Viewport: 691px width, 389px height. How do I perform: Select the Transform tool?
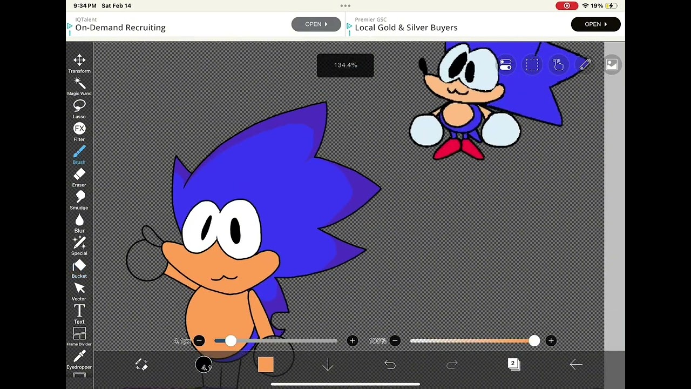point(79,63)
